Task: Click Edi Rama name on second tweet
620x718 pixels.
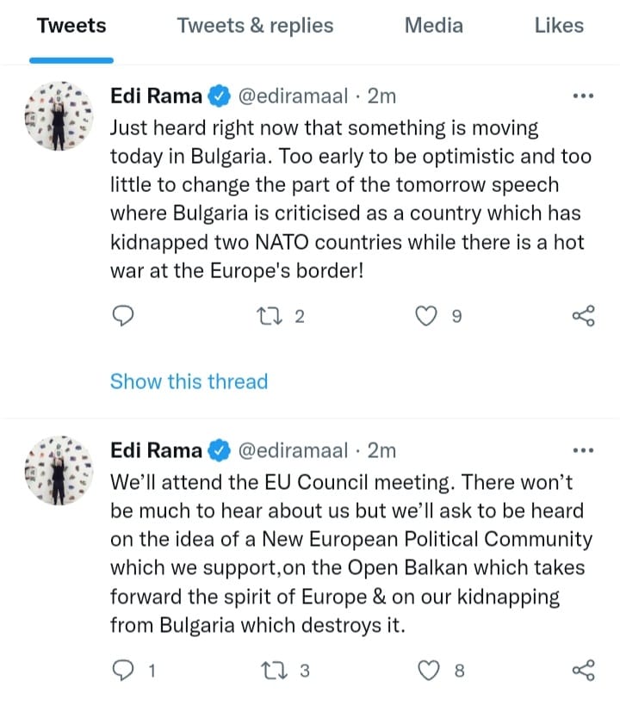Action: tap(157, 450)
